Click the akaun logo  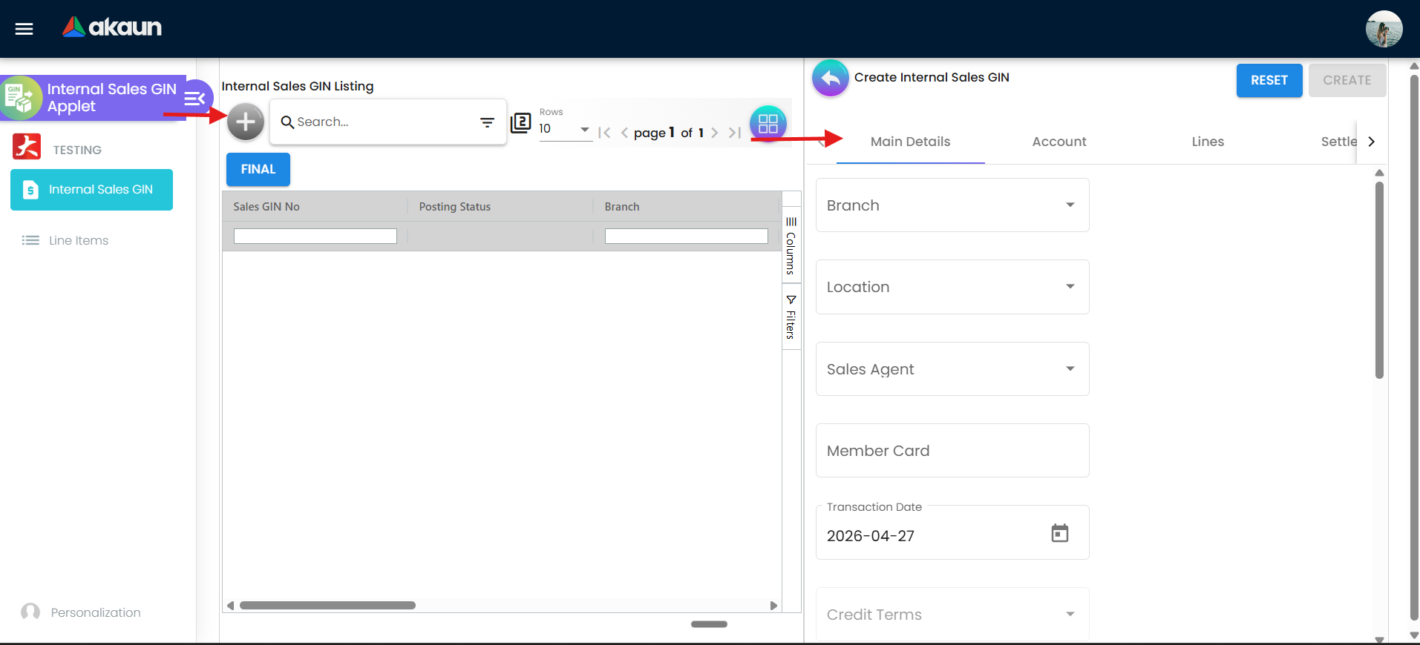point(112,27)
